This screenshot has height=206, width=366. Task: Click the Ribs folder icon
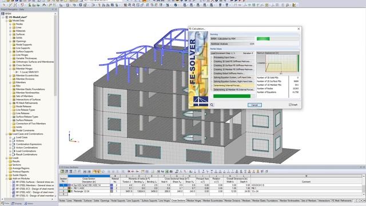(x=14, y=86)
